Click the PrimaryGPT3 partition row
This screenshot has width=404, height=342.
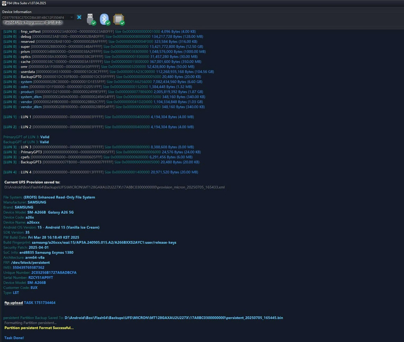pyautogui.click(x=102, y=152)
